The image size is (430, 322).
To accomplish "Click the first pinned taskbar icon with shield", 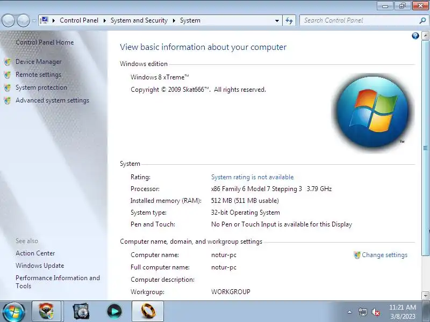I will point(46,311).
